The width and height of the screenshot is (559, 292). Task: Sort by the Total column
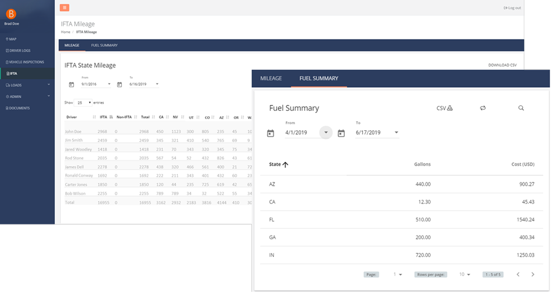148,117
